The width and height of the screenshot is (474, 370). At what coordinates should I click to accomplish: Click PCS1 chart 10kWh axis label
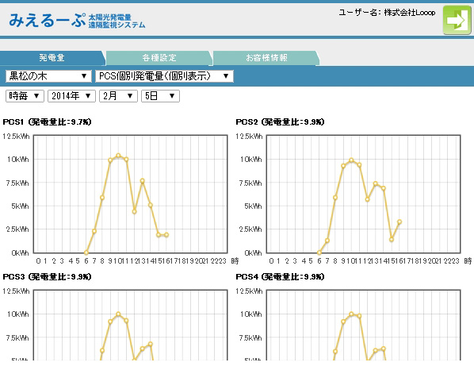pos(18,160)
